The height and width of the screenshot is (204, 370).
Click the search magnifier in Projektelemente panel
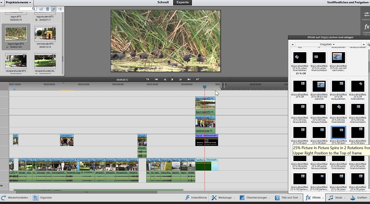34,9
